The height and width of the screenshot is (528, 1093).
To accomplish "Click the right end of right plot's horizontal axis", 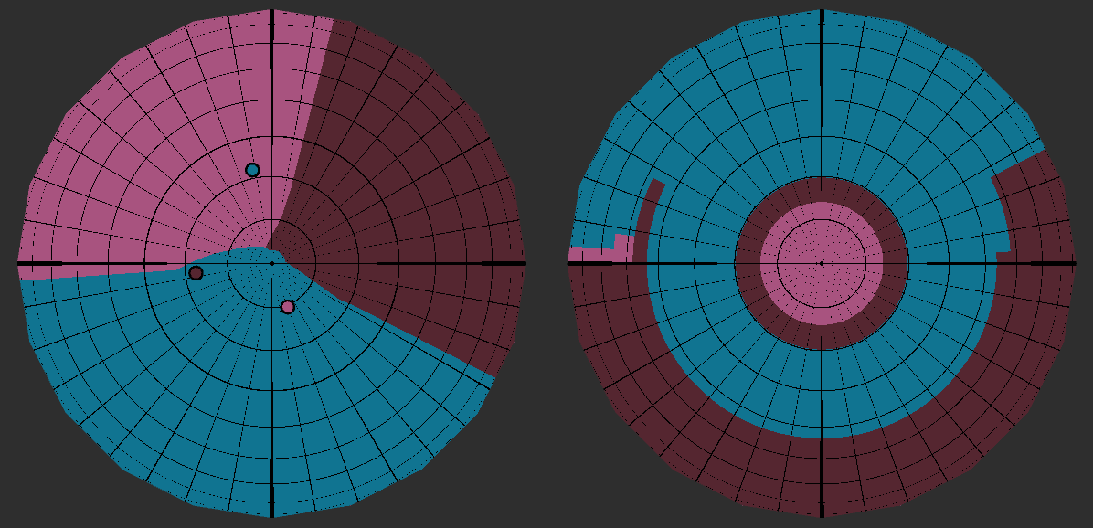I will tap(1071, 263).
